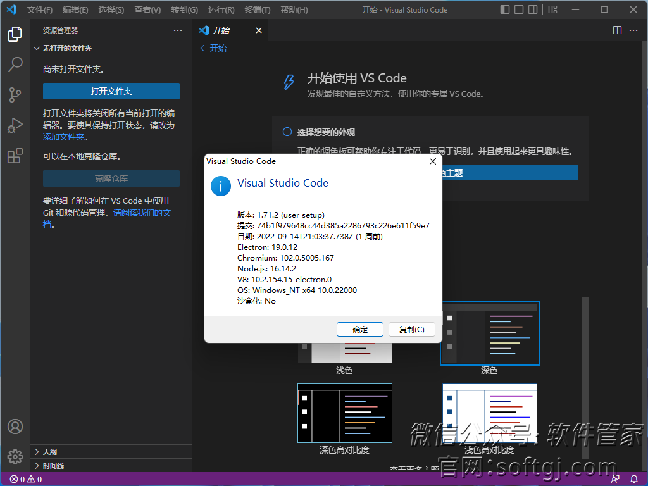Open the 查看(V) menu
648x486 pixels.
[x=147, y=9]
